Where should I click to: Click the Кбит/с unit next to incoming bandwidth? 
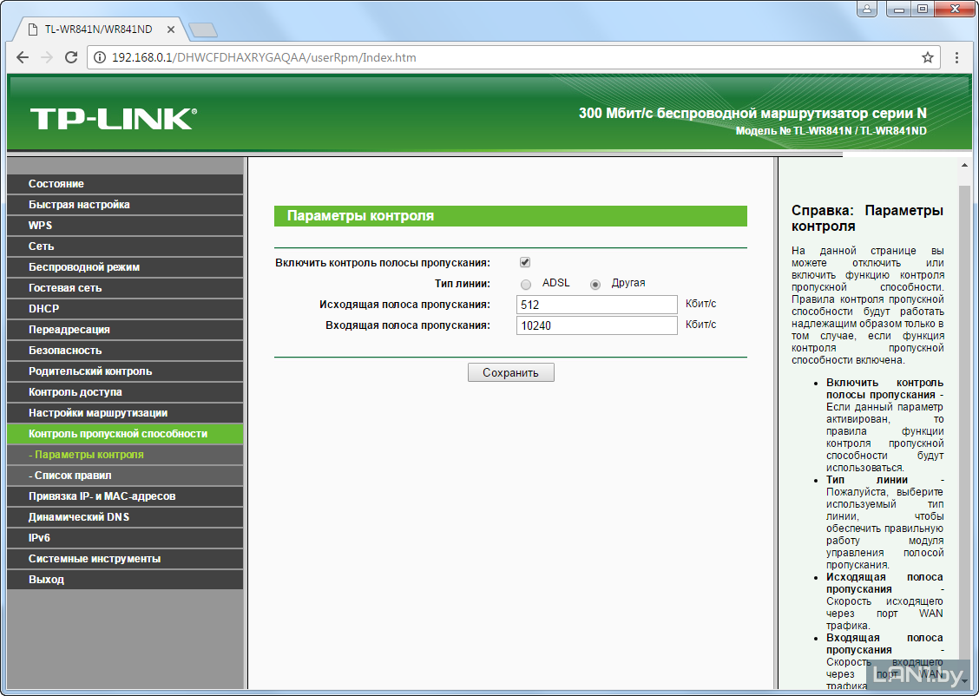click(x=700, y=325)
